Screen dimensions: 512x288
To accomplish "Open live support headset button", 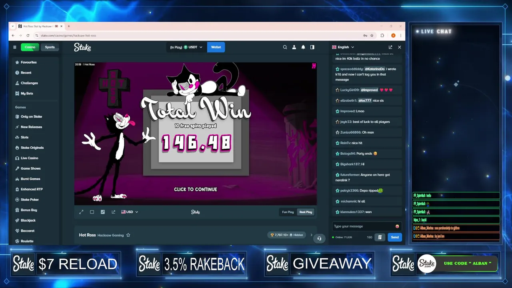I will [x=319, y=238].
